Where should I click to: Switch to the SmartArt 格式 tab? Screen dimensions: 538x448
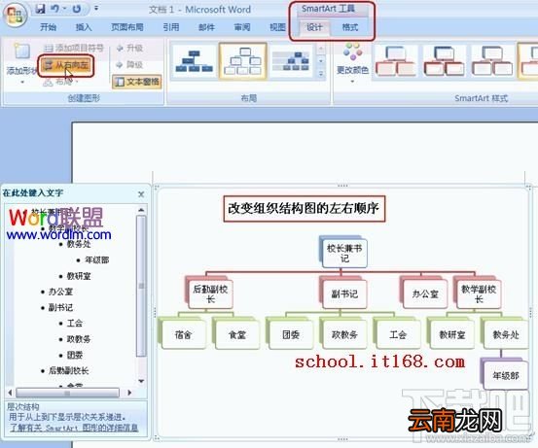(x=350, y=27)
